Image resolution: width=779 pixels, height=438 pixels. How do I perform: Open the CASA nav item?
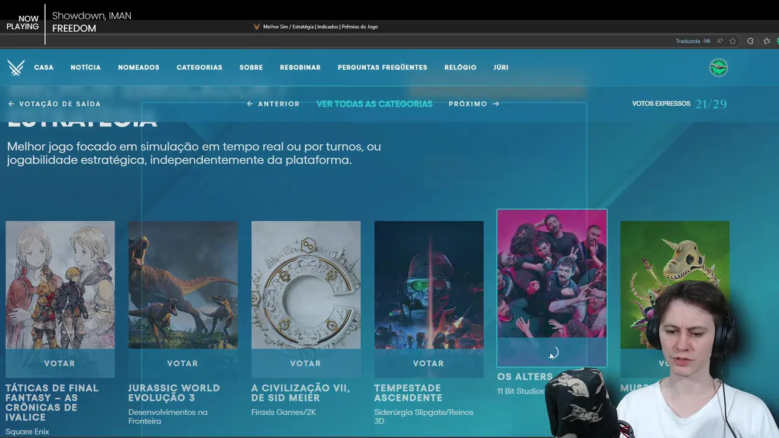pyautogui.click(x=44, y=68)
